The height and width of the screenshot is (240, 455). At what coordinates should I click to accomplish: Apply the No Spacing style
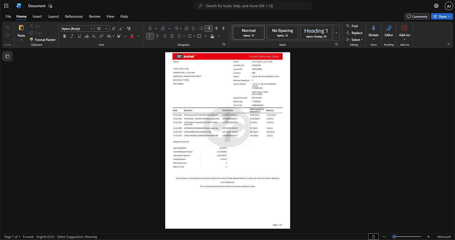[x=282, y=33]
